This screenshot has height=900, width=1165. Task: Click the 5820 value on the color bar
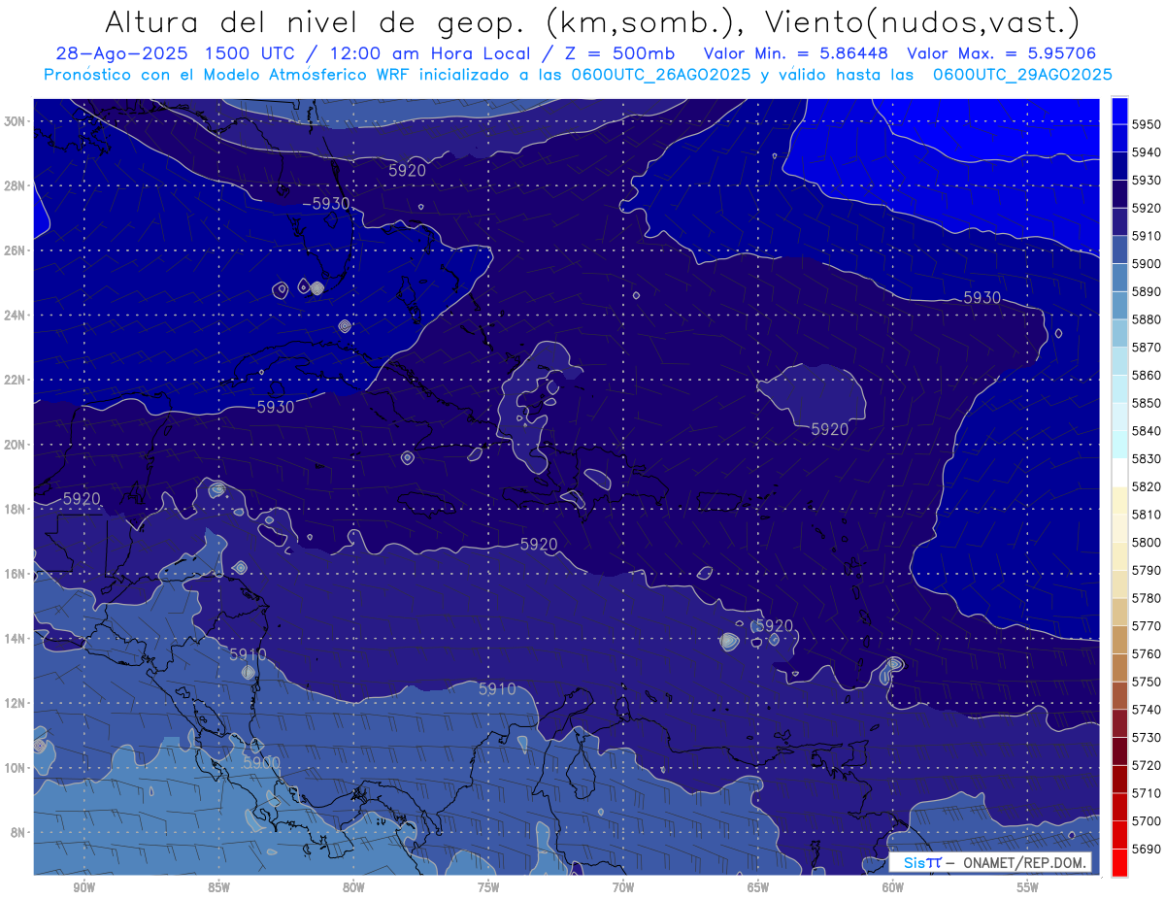pyautogui.click(x=1147, y=486)
